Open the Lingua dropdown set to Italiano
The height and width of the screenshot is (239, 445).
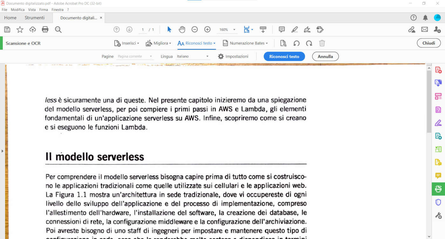point(193,56)
